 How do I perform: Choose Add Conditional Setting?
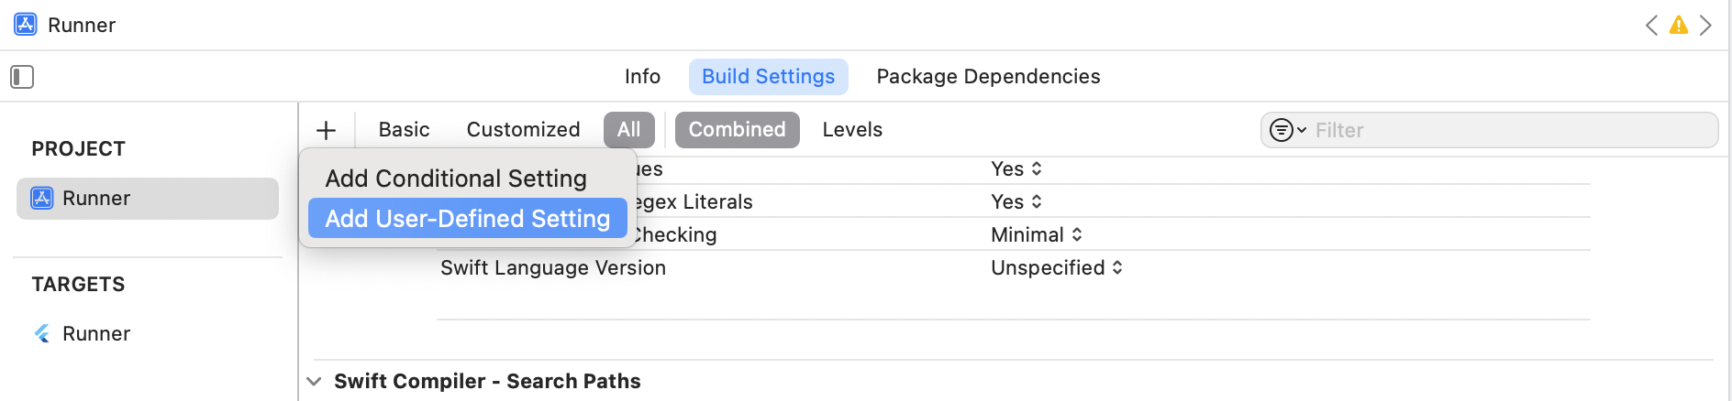click(x=456, y=179)
